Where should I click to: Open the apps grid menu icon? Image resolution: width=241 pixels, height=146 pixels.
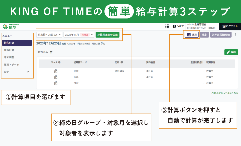pos(167,26)
